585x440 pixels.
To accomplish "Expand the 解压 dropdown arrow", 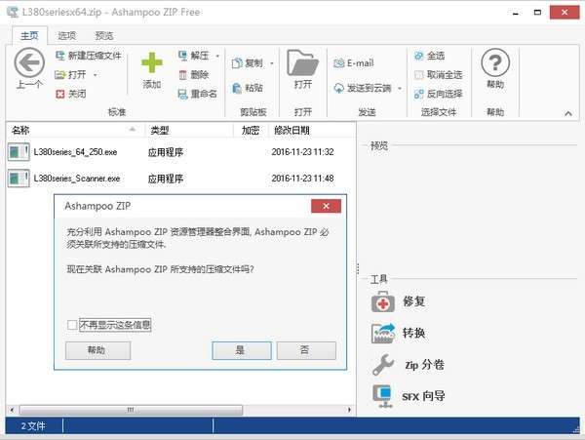I will [x=217, y=57].
